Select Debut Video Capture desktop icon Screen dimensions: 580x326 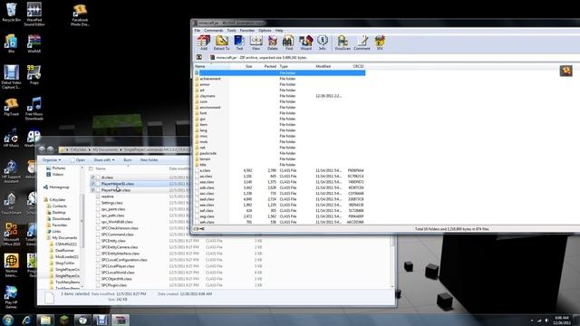coord(11,77)
